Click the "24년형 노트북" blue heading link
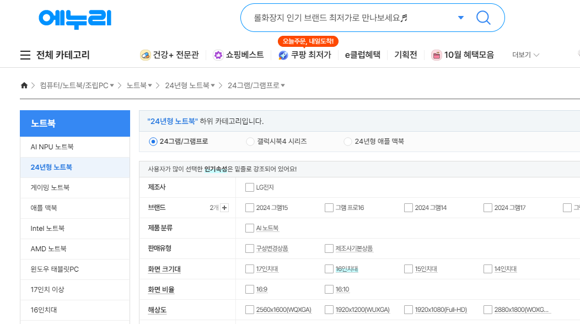The width and height of the screenshot is (580, 324). (173, 121)
